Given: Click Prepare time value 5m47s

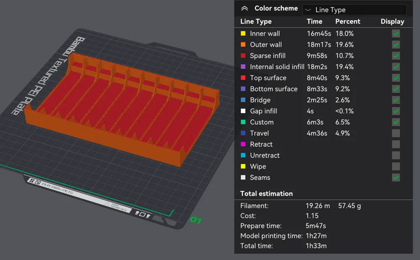Looking at the screenshot, I should pyautogui.click(x=316, y=226).
